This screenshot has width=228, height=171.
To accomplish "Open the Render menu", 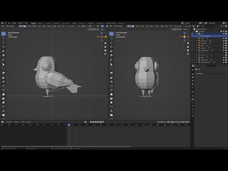I will [14, 23].
